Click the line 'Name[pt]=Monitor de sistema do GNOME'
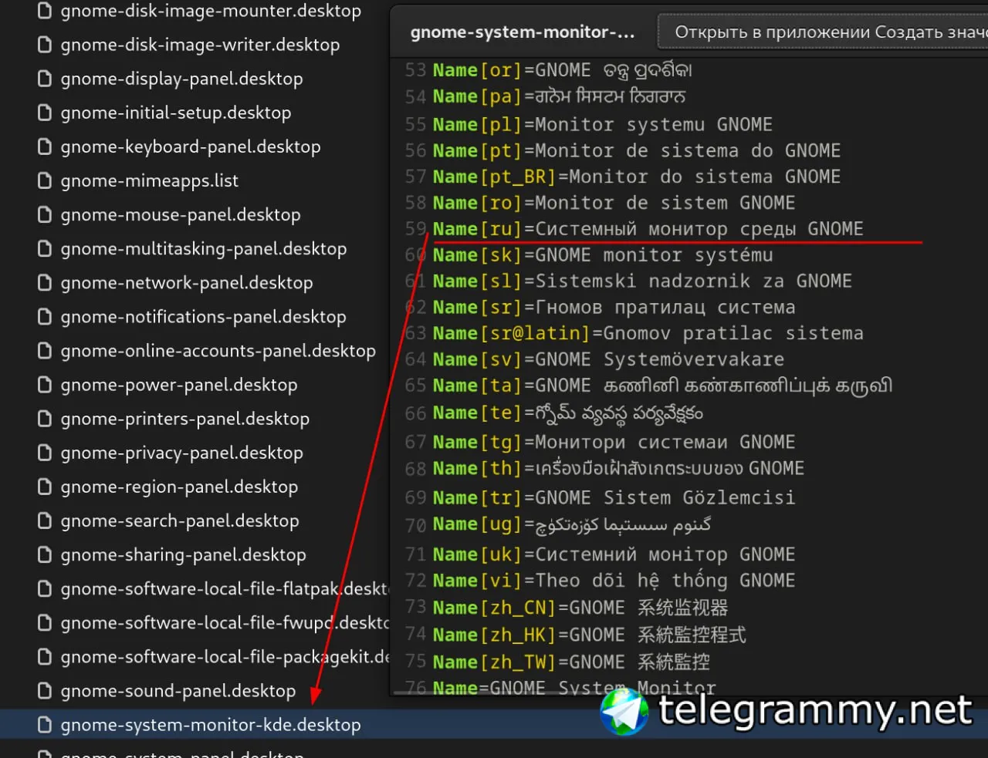Image resolution: width=988 pixels, height=758 pixels. click(x=636, y=150)
